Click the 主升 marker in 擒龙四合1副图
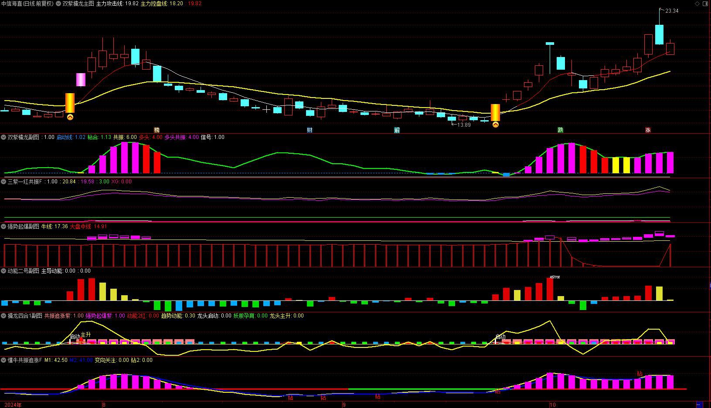The width and height of the screenshot is (711, 408). [x=86, y=334]
